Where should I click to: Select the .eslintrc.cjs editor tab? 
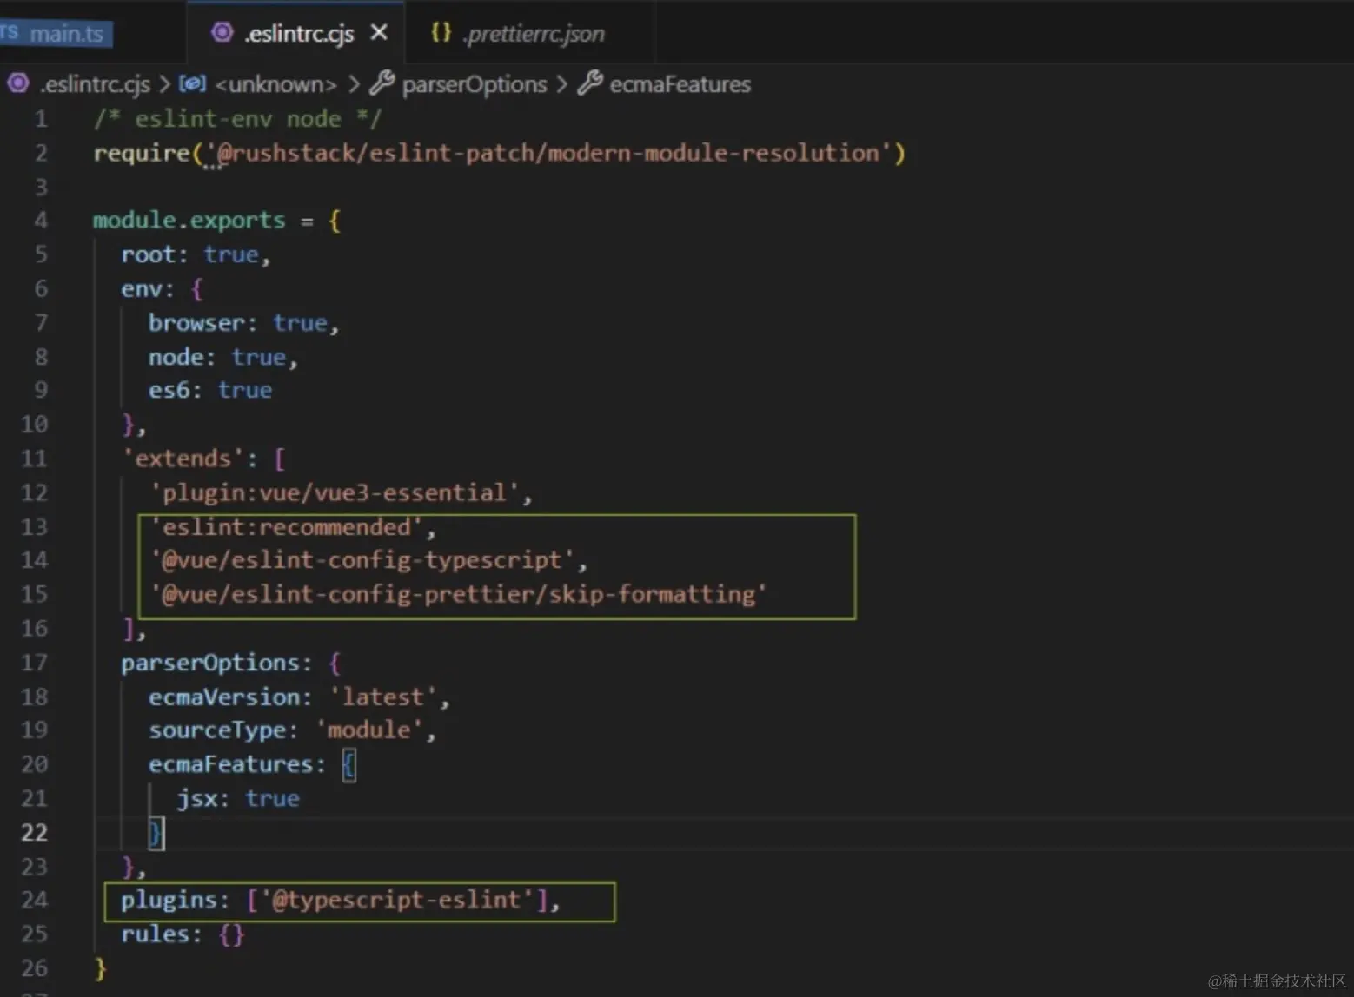pyautogui.click(x=295, y=33)
